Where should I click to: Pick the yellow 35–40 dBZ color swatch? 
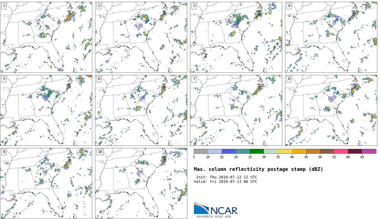[x=285, y=151]
